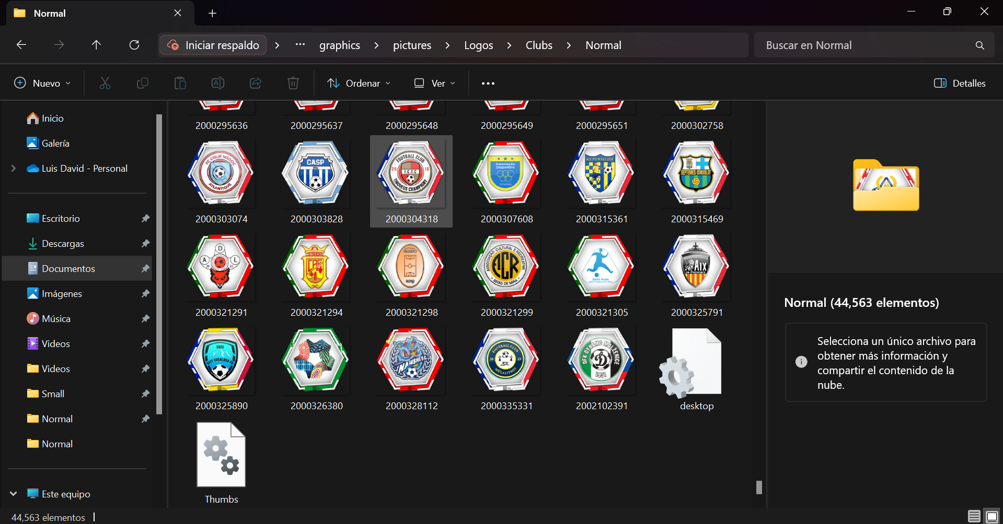Click the pin icon beside Música
This screenshot has height=524, width=1003.
145,318
